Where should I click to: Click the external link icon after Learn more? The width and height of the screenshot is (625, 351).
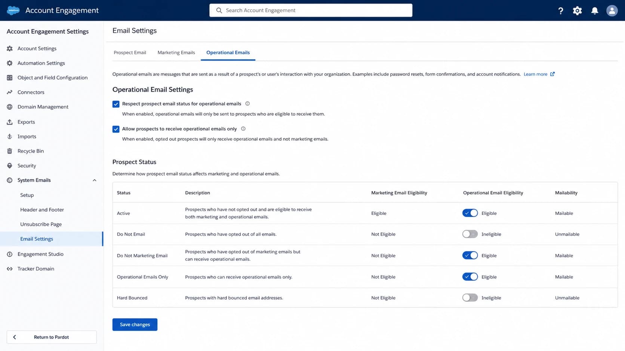(552, 74)
